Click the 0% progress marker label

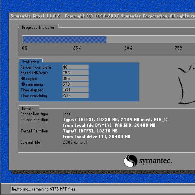25,48
